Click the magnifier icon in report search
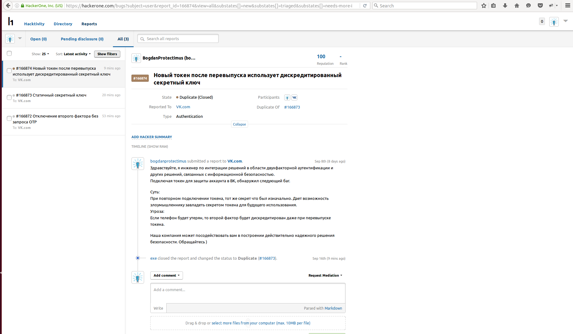This screenshot has height=334, width=573. point(142,39)
